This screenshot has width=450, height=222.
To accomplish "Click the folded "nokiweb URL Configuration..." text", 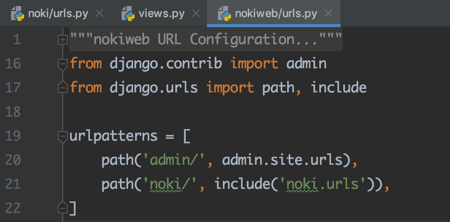I will click(x=206, y=39).
